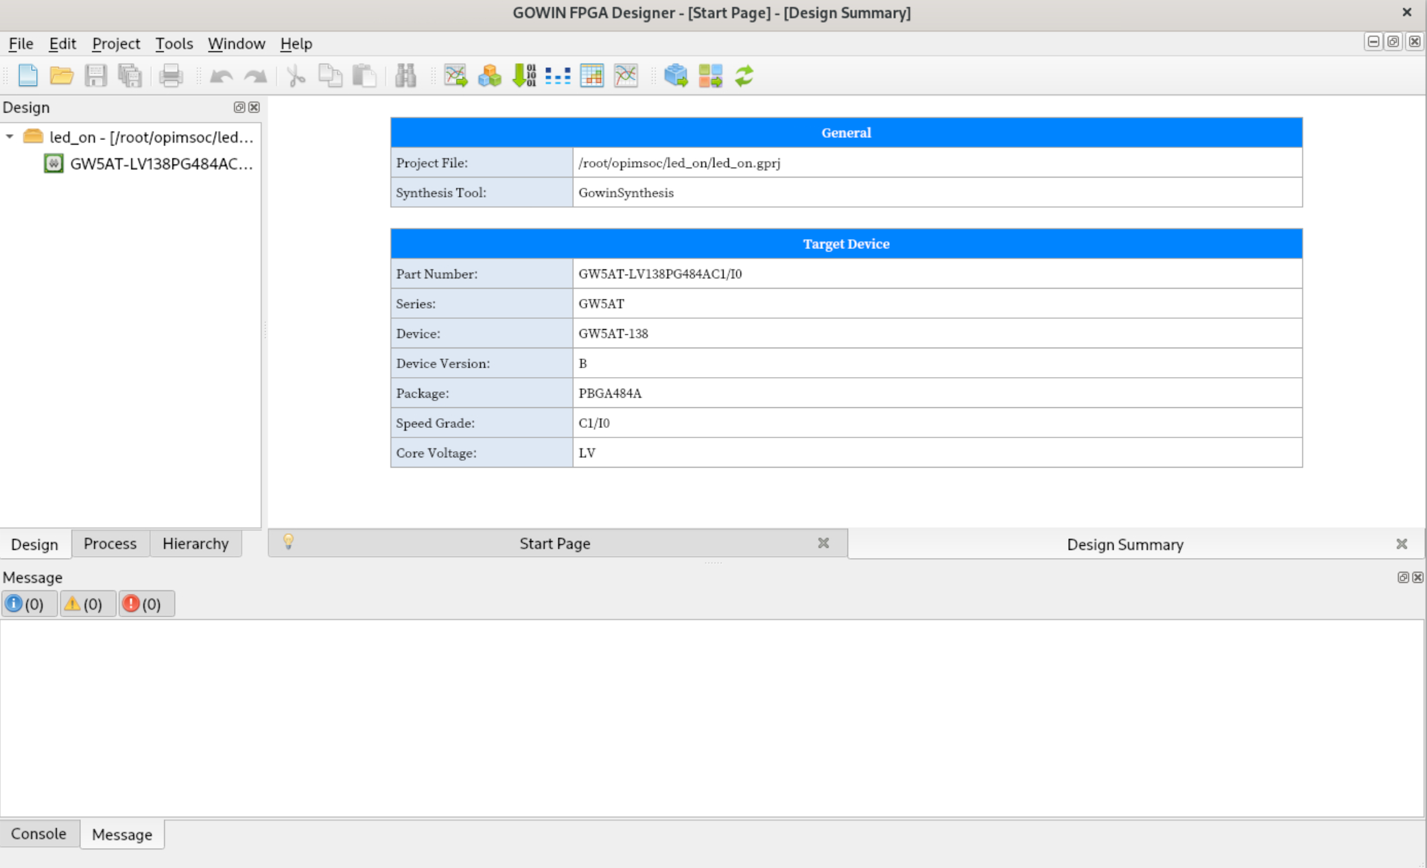This screenshot has width=1427, height=868.
Task: Click the Undo arrow icon
Action: [221, 75]
